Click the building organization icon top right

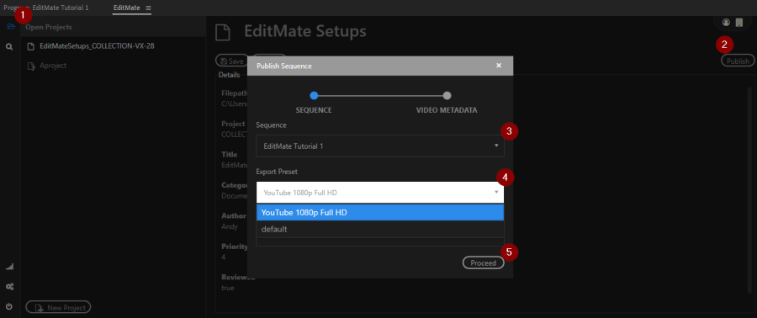point(738,22)
